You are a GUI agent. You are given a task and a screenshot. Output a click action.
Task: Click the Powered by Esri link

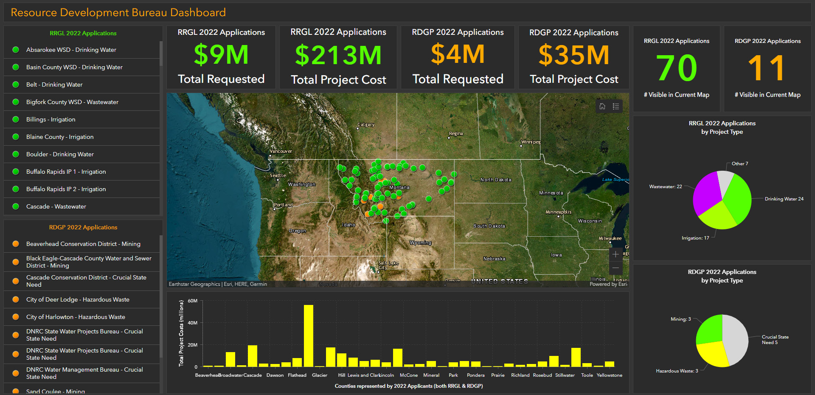click(x=608, y=284)
